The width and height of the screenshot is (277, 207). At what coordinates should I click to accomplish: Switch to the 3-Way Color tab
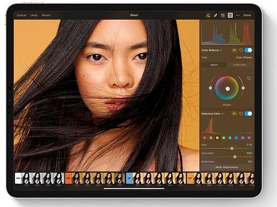click(239, 65)
